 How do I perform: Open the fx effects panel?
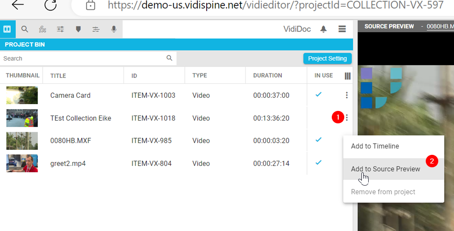(43, 29)
